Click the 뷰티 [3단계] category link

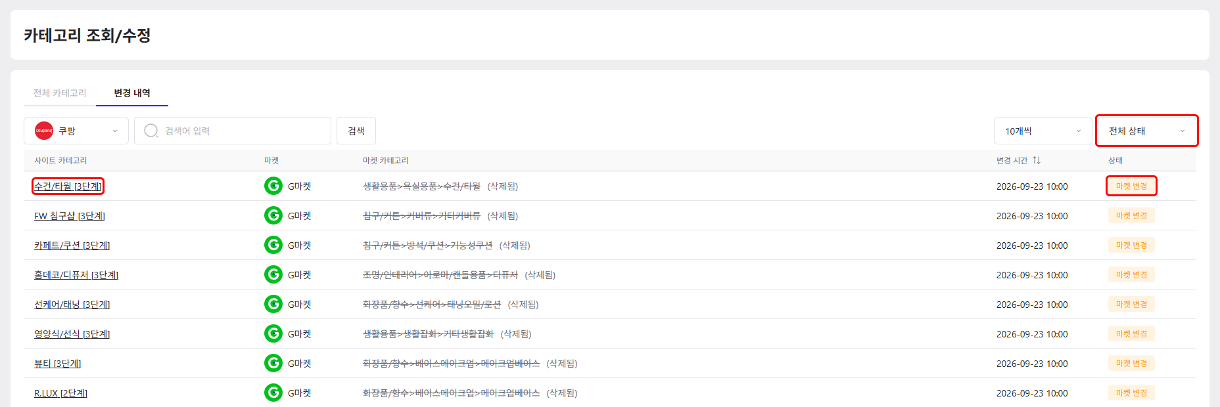click(x=58, y=364)
